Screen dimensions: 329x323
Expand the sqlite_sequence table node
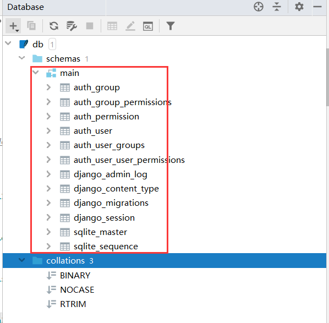point(48,246)
